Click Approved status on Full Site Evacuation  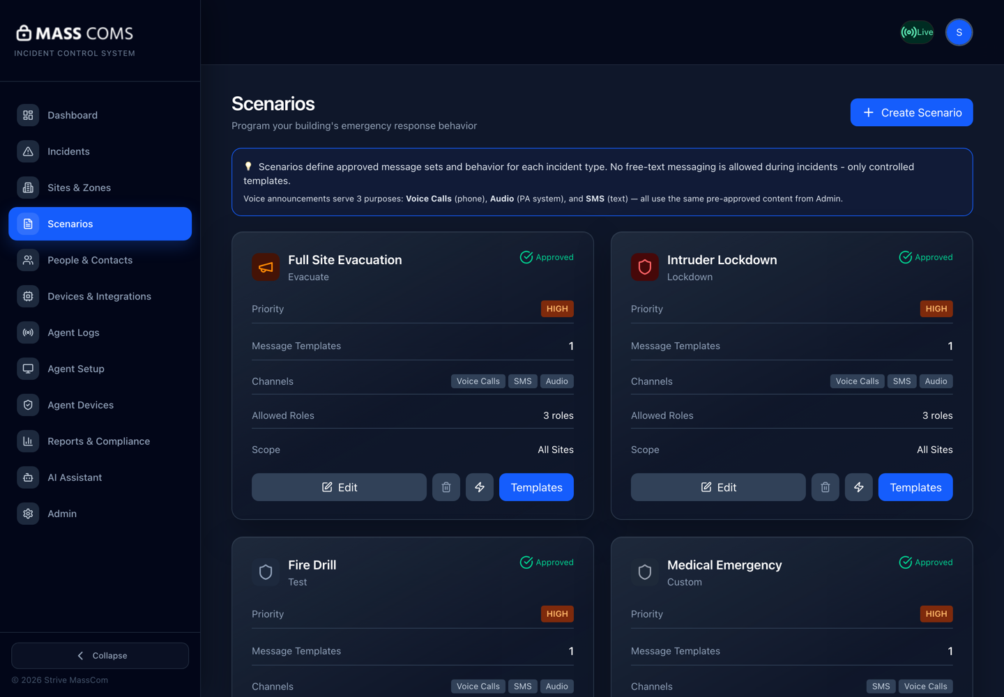[x=547, y=257]
